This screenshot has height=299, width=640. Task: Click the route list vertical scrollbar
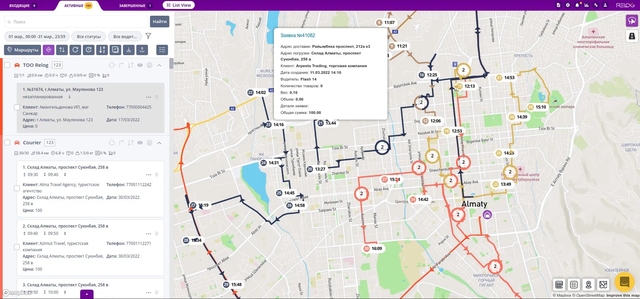[171, 63]
